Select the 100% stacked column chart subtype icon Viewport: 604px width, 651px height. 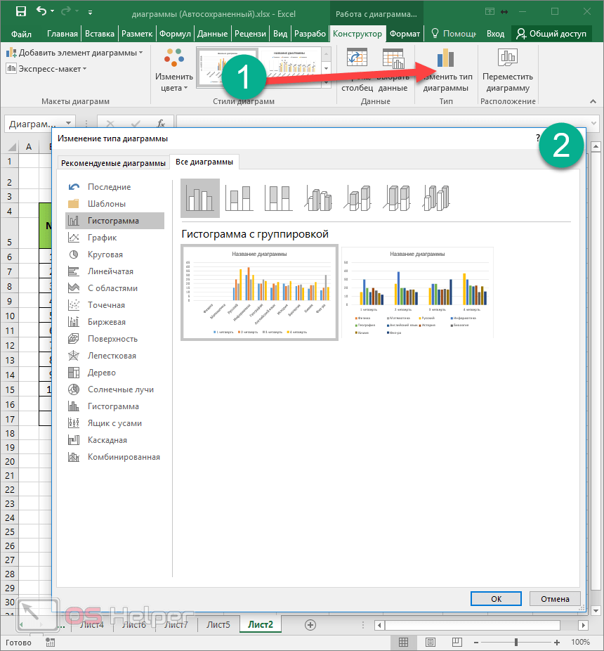279,198
